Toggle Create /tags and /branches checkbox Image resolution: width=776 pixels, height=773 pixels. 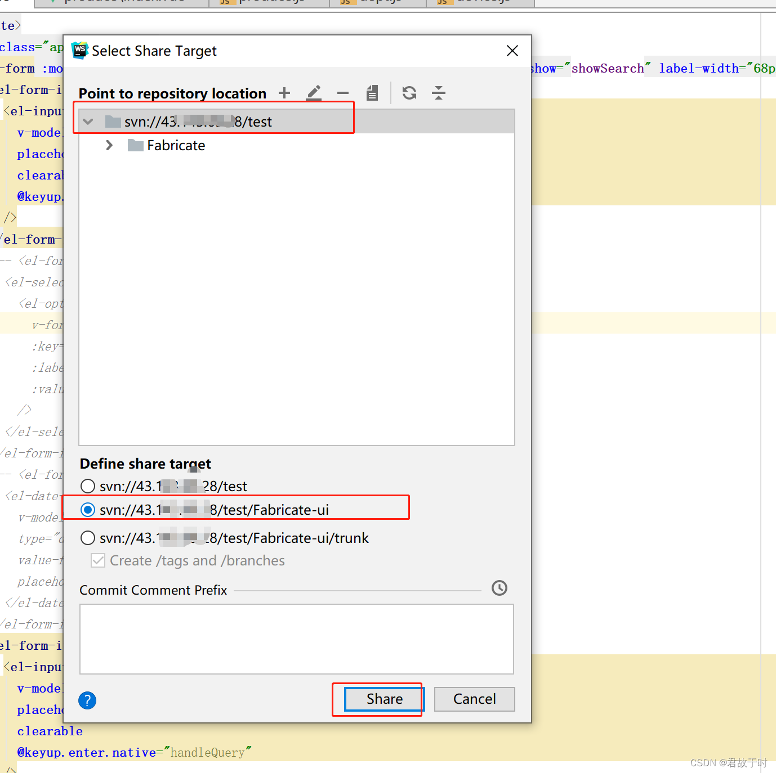[x=98, y=560]
